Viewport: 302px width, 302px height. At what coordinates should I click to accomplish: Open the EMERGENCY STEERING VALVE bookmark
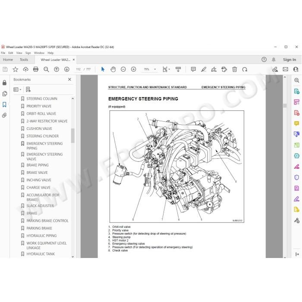[x=44, y=157]
